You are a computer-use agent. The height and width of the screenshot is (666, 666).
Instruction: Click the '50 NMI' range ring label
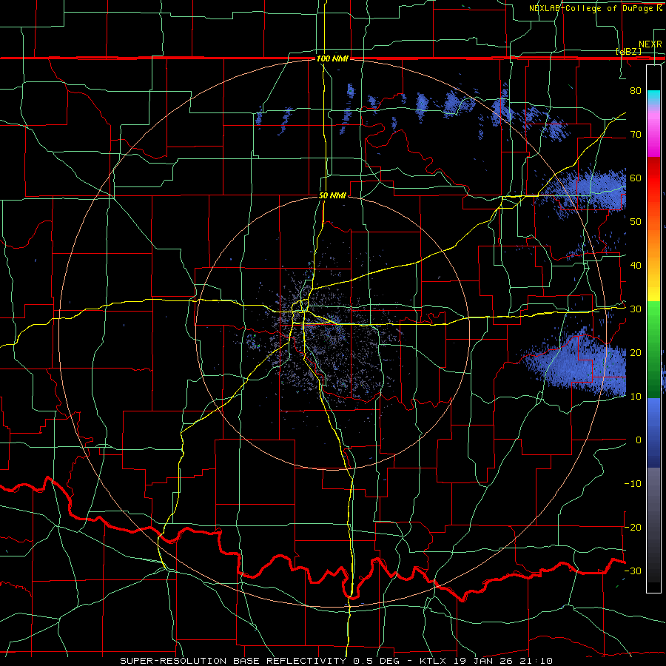(332, 196)
